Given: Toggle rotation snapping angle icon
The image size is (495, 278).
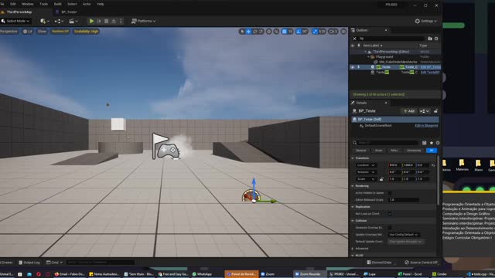Looking at the screenshot, I should pyautogui.click(x=299, y=32).
